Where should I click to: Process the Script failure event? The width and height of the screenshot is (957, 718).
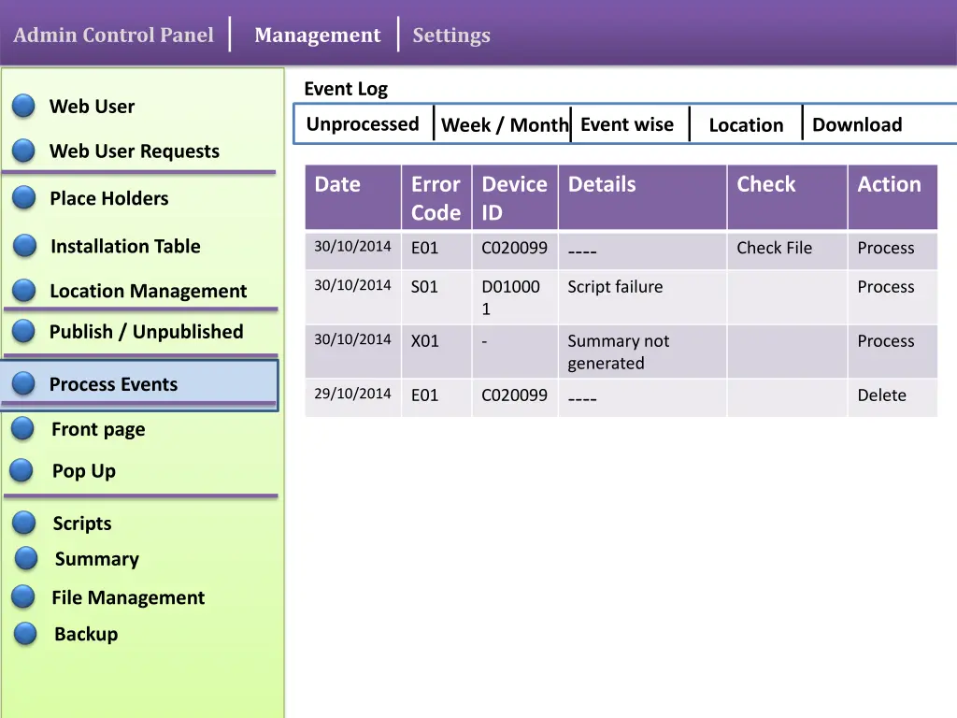[885, 287]
